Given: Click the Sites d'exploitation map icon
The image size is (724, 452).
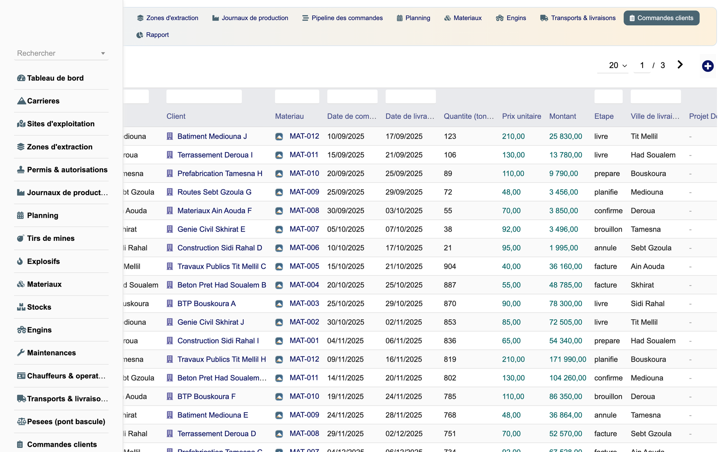Looking at the screenshot, I should click(21, 124).
